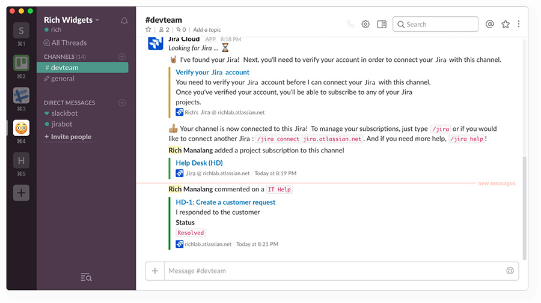Open the Rich Widgets workspace menu
Screen dimensions: 541x303
(x=72, y=20)
